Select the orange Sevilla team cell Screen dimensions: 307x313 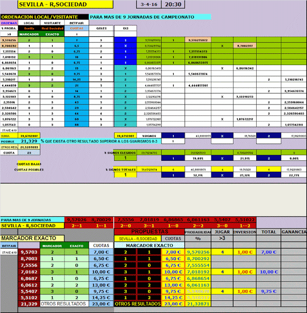pyautogui.click(x=29, y=28)
